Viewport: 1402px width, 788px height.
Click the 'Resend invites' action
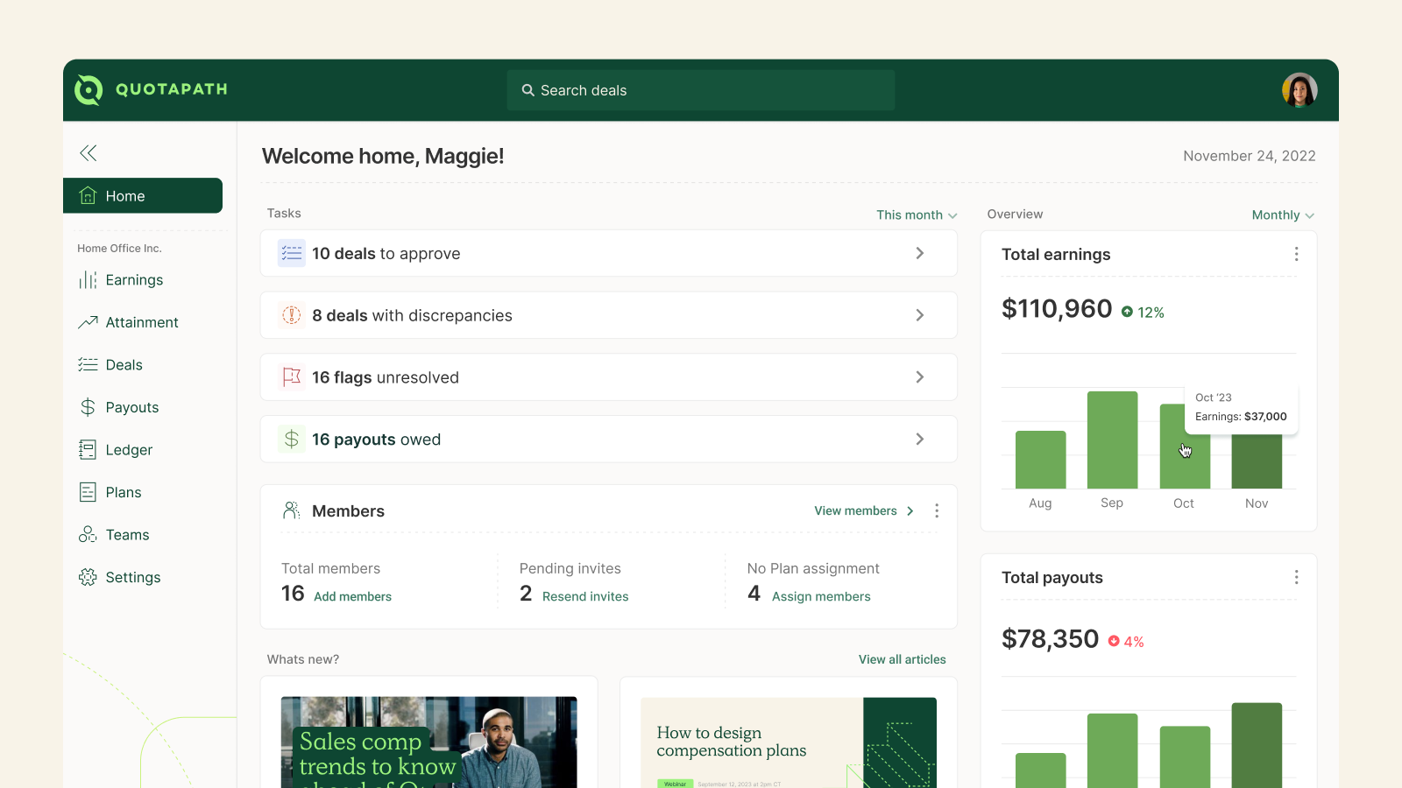click(586, 596)
